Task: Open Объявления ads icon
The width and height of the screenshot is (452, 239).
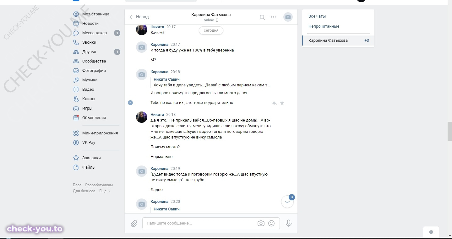Action: point(76,118)
